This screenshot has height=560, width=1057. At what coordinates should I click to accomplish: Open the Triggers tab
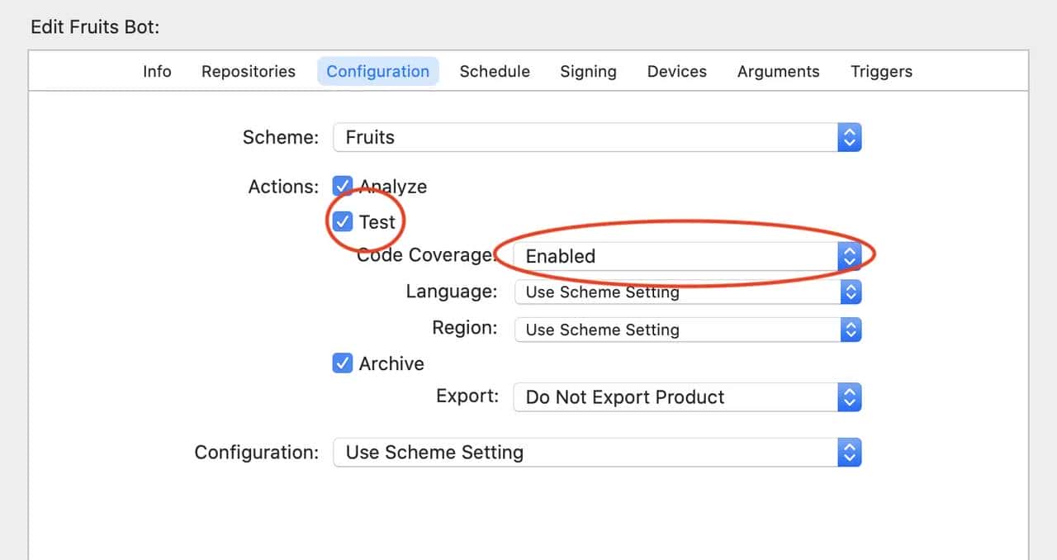coord(881,71)
